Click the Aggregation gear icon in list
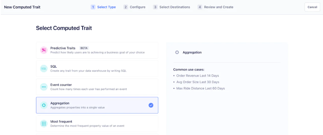323x135 pixels. [44, 105]
